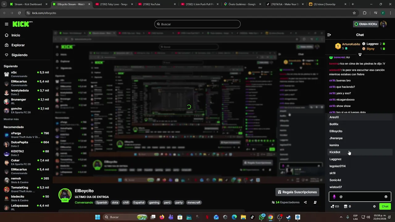Mention AresXI from the suggestion list
The image size is (395, 222).
coord(360,117)
